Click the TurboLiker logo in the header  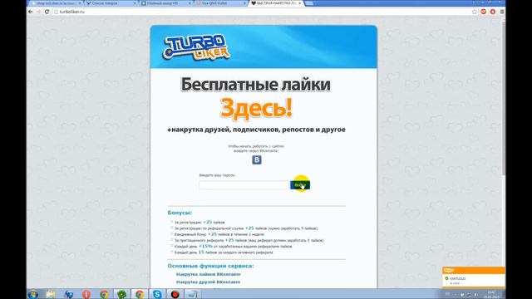pyautogui.click(x=196, y=48)
